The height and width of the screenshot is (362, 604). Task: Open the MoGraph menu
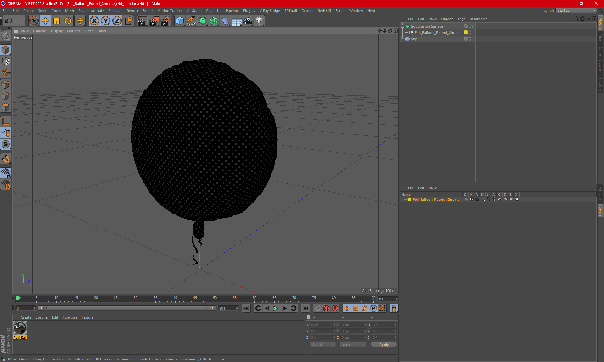click(x=193, y=11)
